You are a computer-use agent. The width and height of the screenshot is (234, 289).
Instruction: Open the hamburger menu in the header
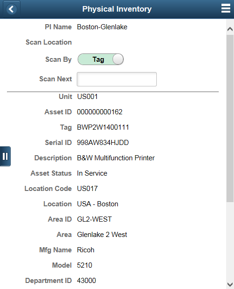(x=226, y=8)
